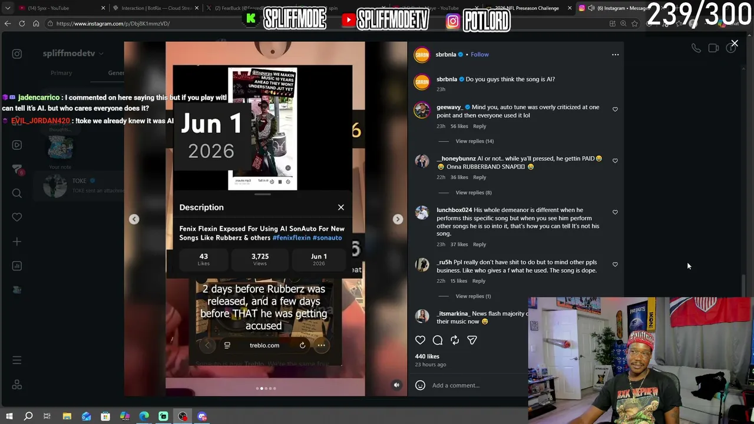Reply to the lunchbox024 comment
Image resolution: width=754 pixels, height=424 pixels.
click(479, 244)
